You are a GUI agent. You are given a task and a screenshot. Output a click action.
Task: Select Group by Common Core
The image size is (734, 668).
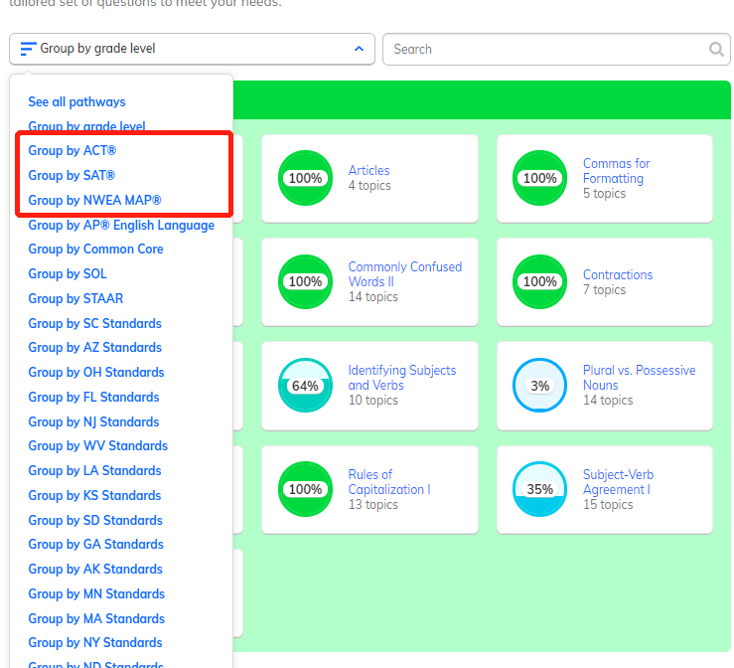pyautogui.click(x=95, y=250)
